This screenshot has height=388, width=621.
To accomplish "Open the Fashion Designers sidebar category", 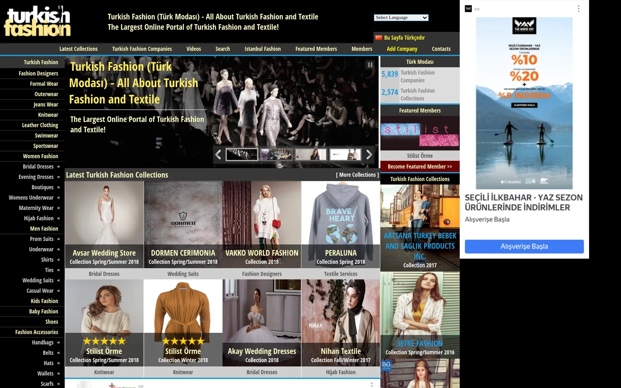I will pyautogui.click(x=38, y=74).
